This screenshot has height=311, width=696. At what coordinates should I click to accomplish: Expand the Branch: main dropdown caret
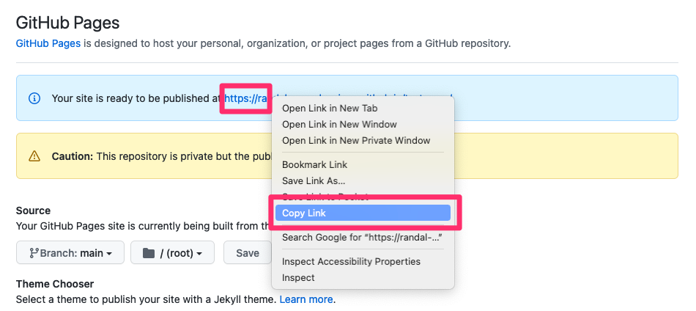click(x=109, y=254)
